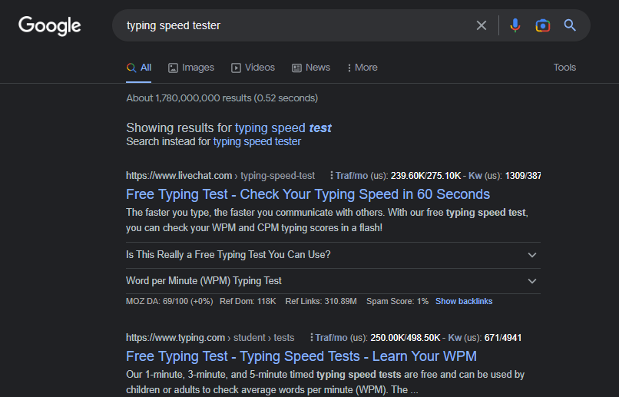Open the three-dot menu next to livechat result
The width and height of the screenshot is (619, 397).
click(332, 175)
